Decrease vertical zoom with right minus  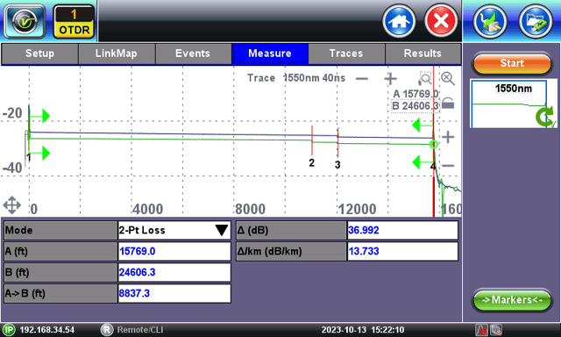click(448, 166)
